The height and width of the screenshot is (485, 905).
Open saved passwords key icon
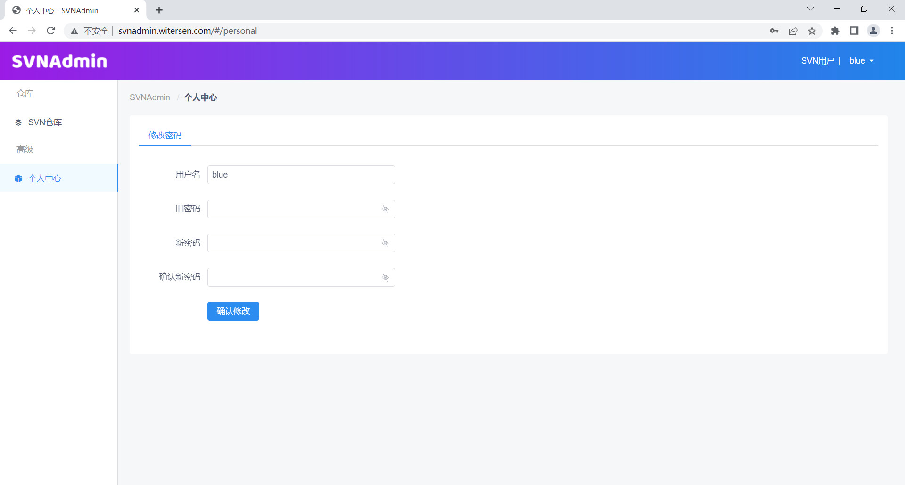(x=774, y=31)
